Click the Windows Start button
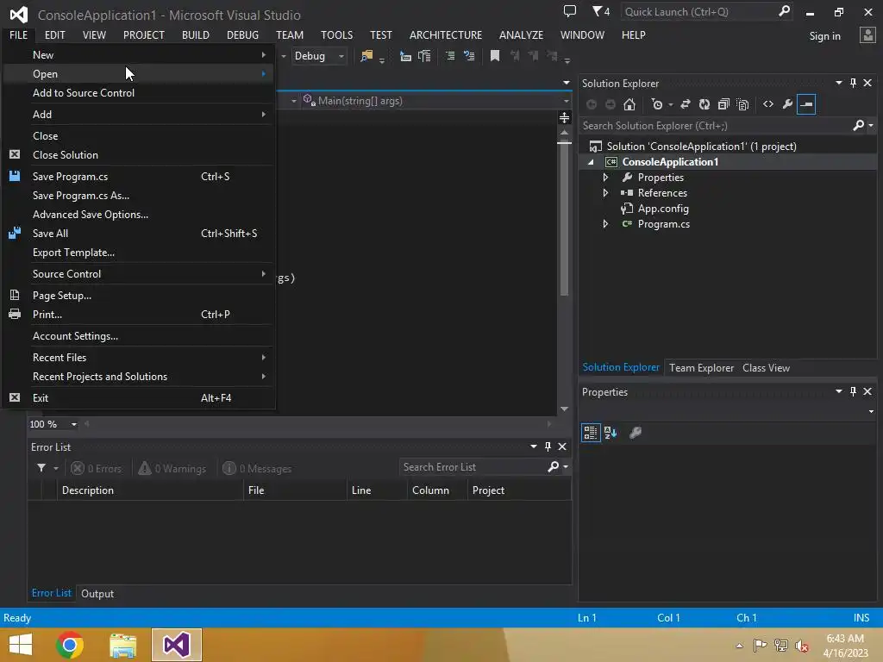883x662 pixels. point(21,645)
